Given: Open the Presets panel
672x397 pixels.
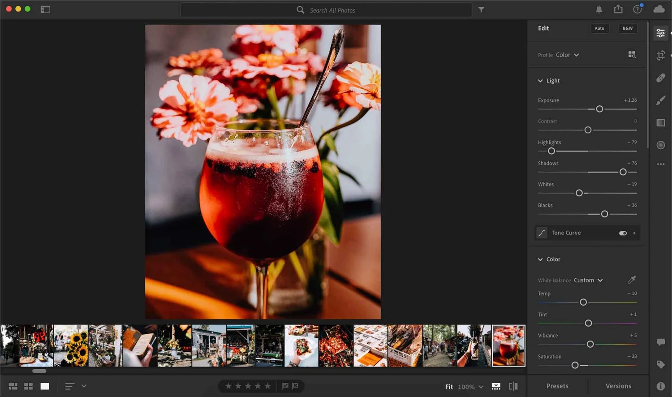Looking at the screenshot, I should coord(557,386).
